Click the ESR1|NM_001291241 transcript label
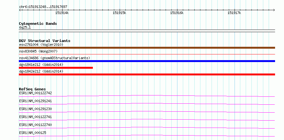Viewport: 284px width, 140px height. point(35,101)
